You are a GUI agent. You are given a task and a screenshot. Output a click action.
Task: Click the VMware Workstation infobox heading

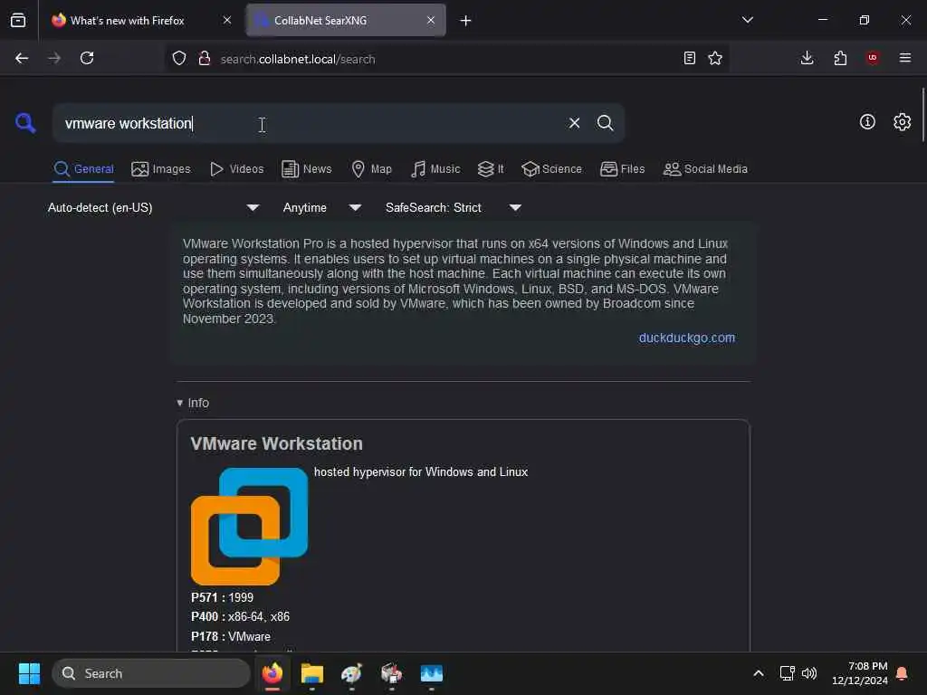click(276, 443)
